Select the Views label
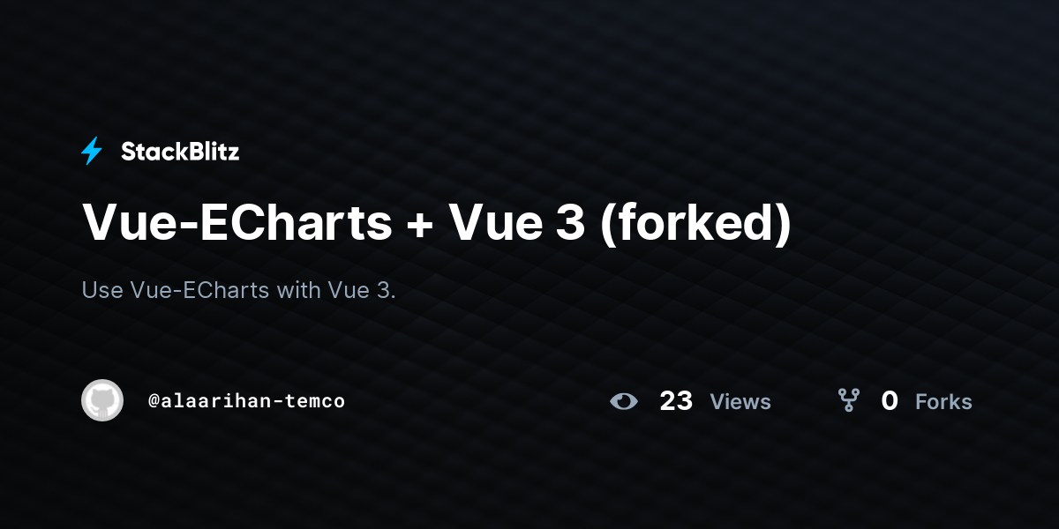This screenshot has height=529, width=1059. (740, 402)
